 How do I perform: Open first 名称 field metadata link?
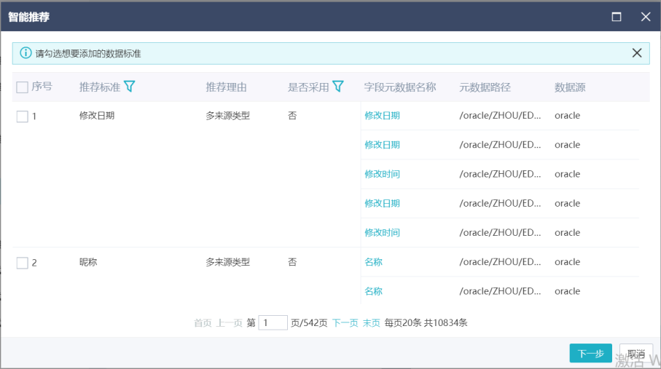click(373, 262)
